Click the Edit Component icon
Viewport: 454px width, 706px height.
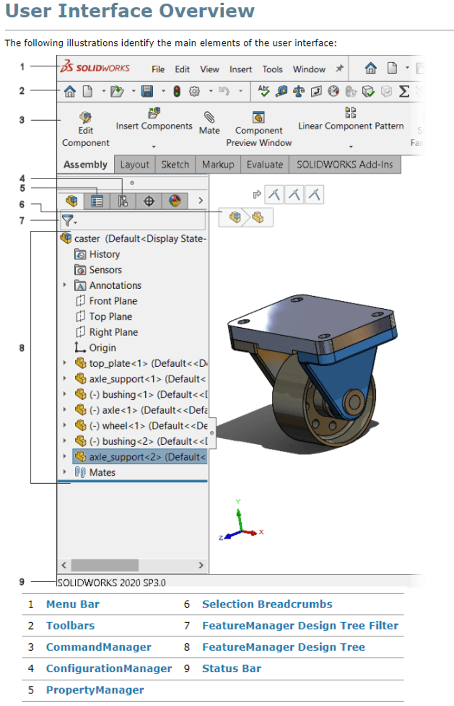pos(85,117)
